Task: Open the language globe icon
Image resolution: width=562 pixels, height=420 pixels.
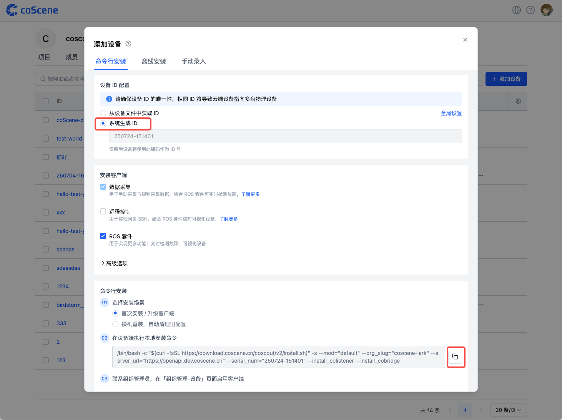Action: tap(517, 10)
